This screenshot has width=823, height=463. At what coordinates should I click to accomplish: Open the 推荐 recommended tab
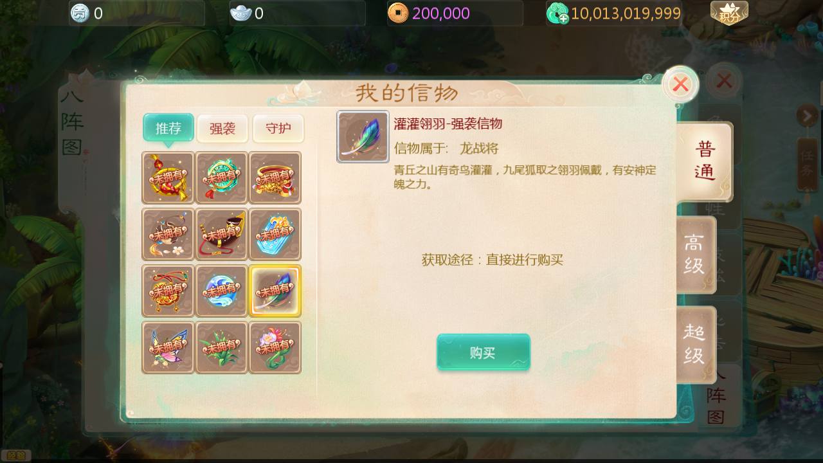(168, 129)
